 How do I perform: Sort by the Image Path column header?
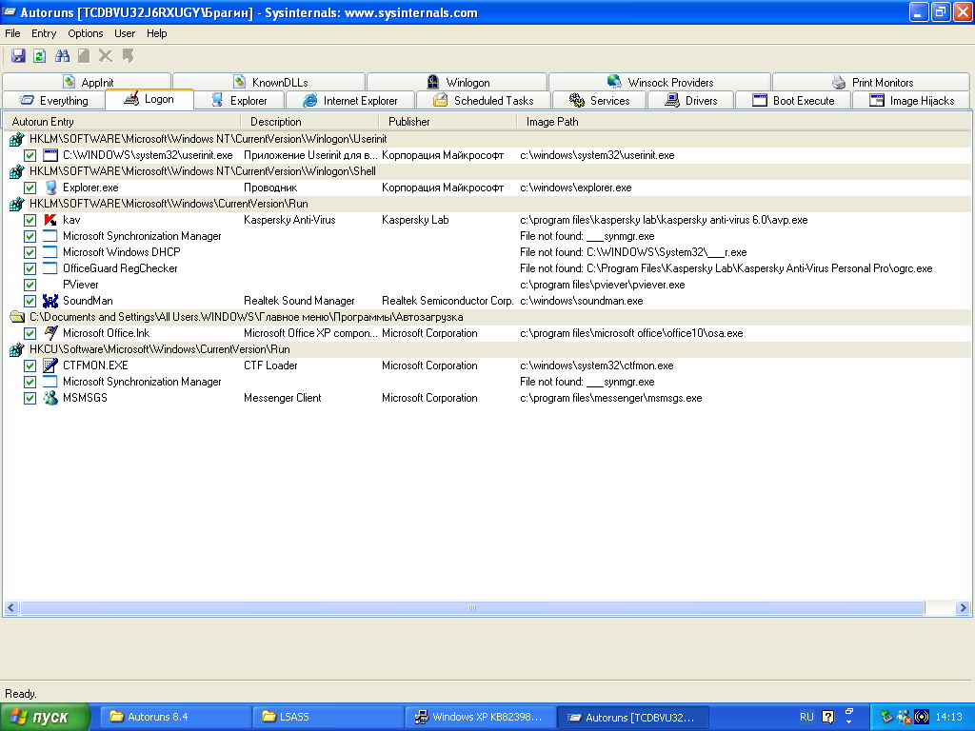(744, 122)
